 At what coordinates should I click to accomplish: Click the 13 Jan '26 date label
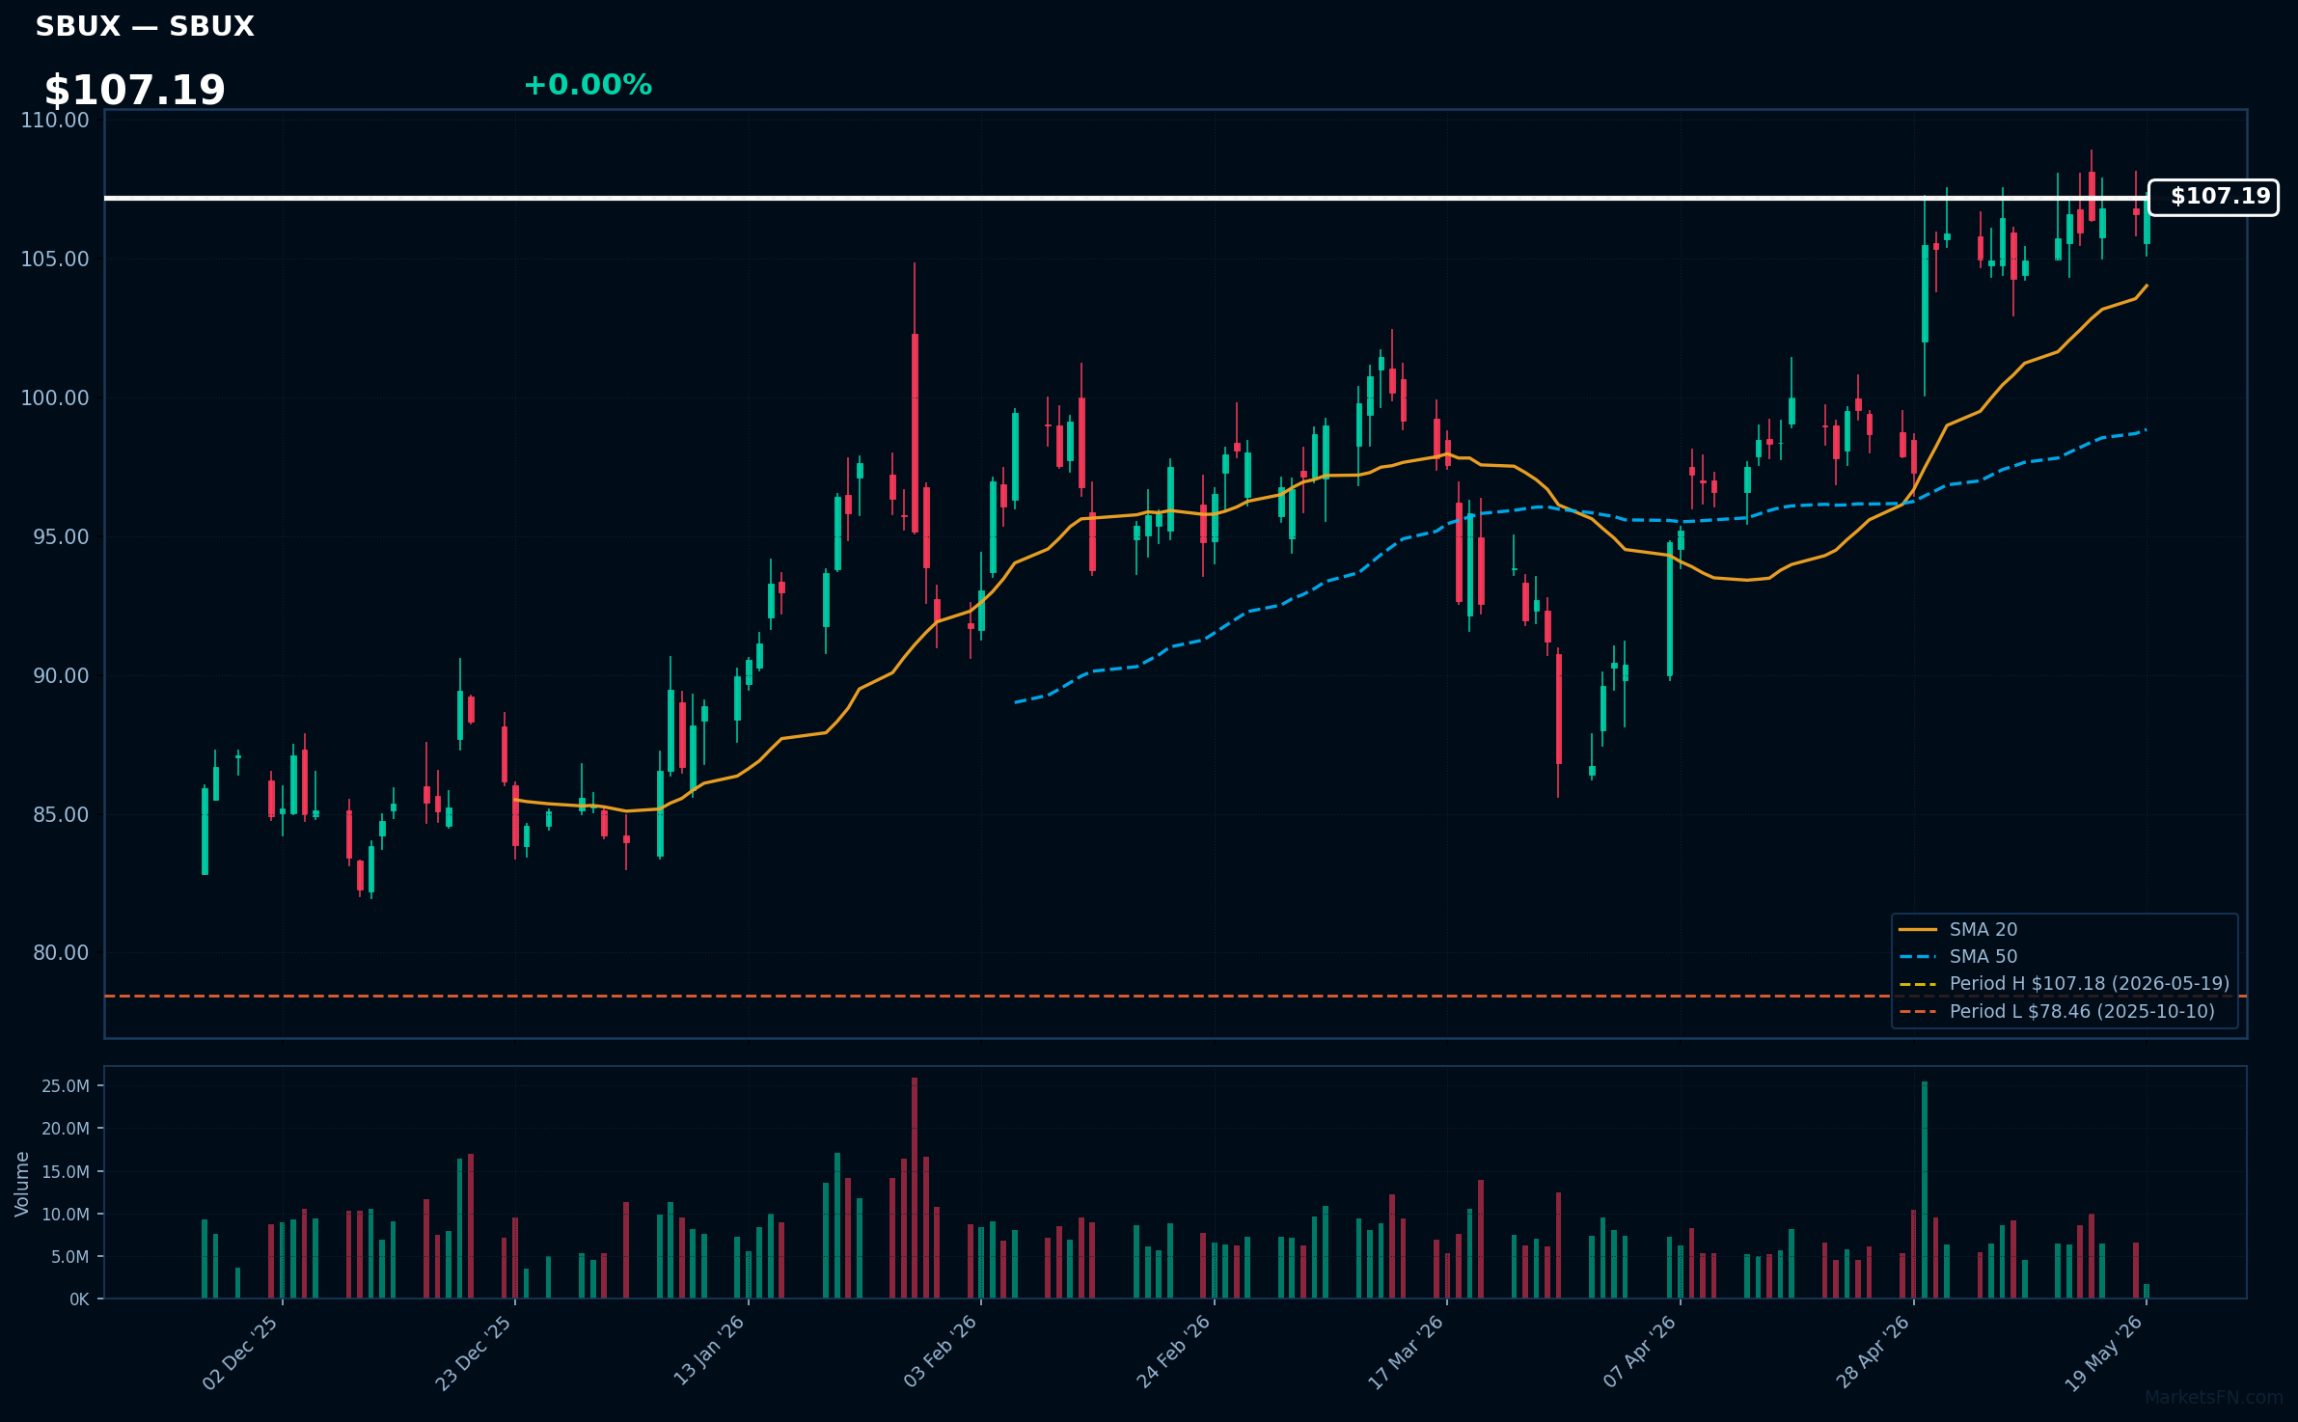click(x=709, y=1351)
